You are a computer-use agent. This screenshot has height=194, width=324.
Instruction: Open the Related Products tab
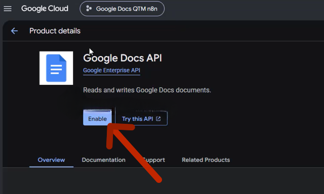(x=206, y=160)
